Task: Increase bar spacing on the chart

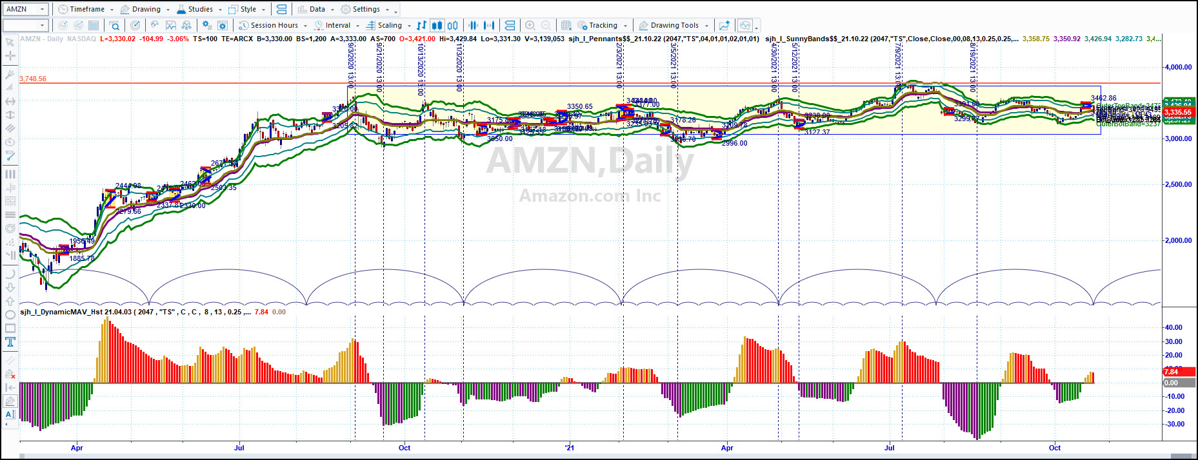Action: click(489, 25)
